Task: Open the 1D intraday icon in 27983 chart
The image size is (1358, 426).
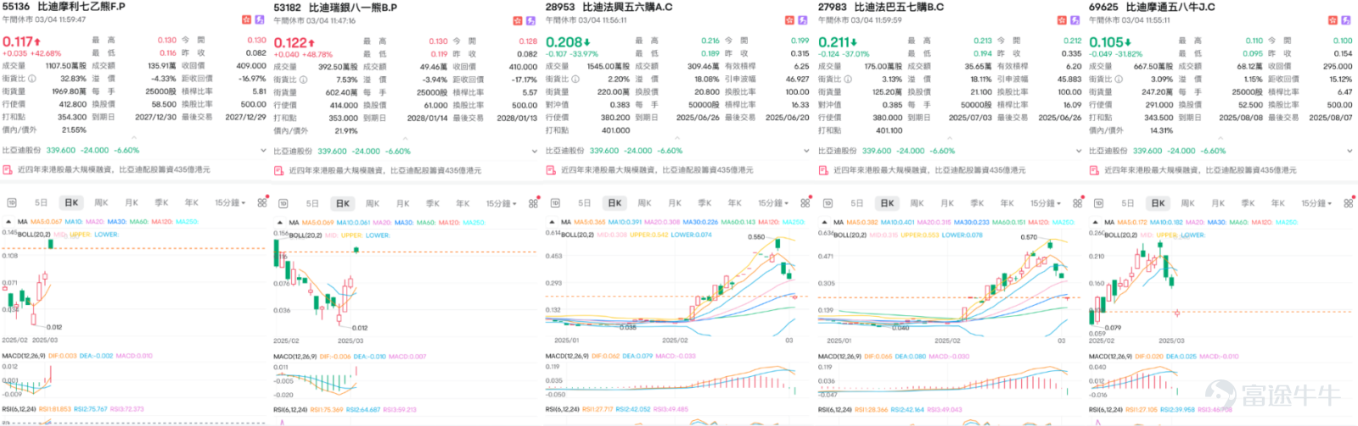Action: tap(828, 203)
